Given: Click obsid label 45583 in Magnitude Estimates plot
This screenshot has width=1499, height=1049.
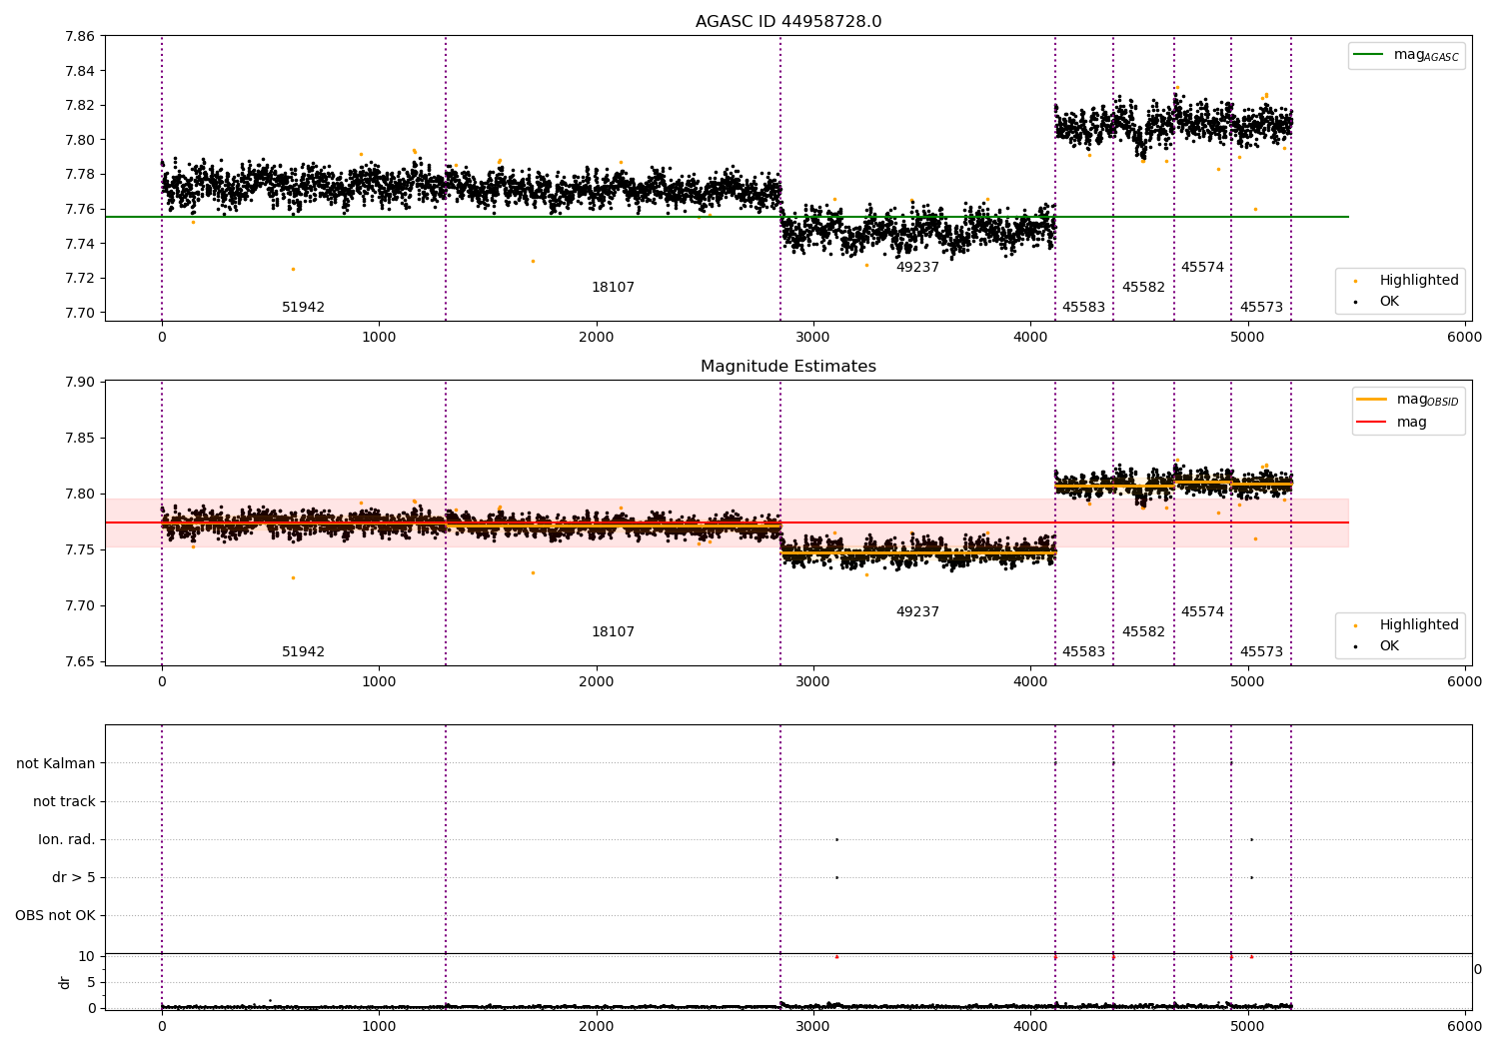Looking at the screenshot, I should coord(1083,652).
